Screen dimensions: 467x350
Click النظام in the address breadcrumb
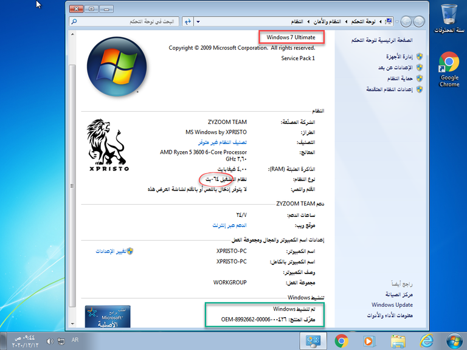point(297,21)
